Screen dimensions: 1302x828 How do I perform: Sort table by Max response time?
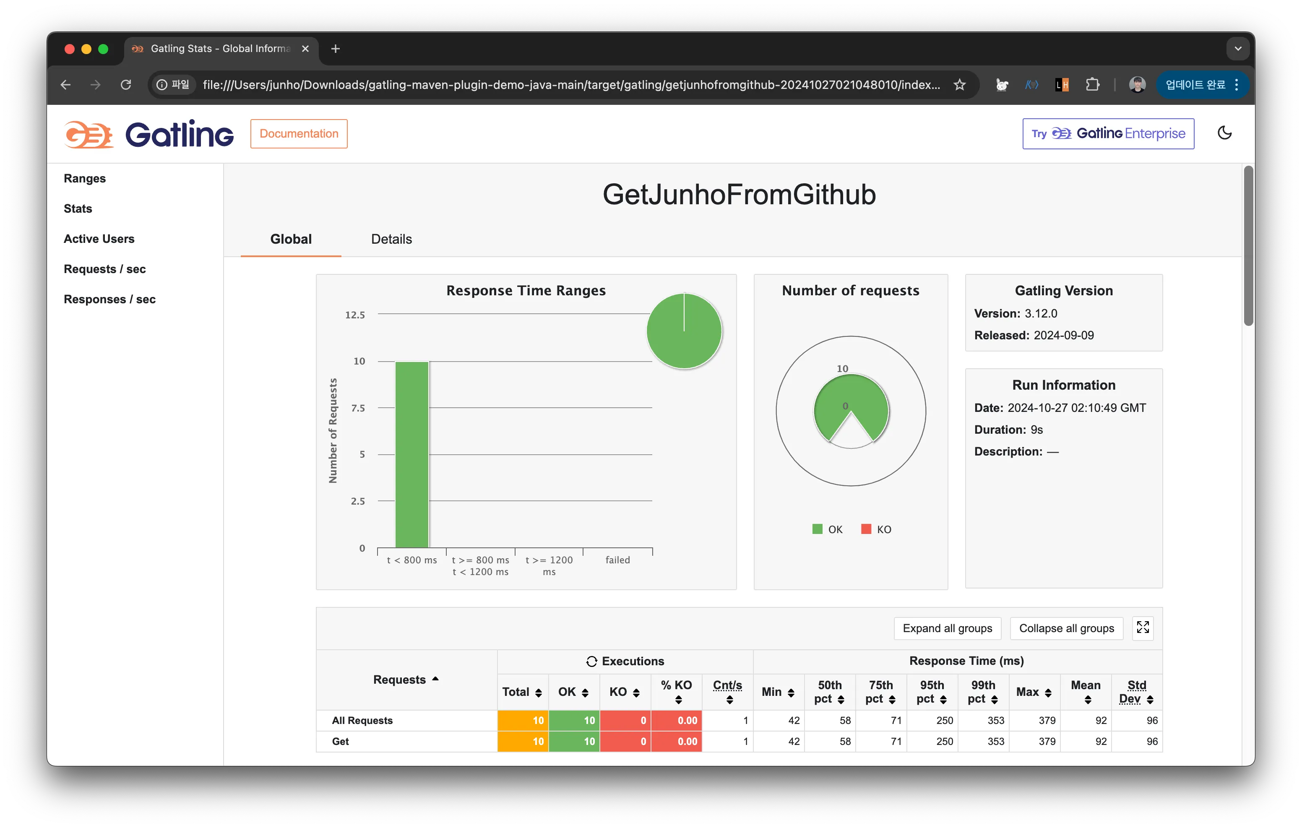coord(1033,692)
